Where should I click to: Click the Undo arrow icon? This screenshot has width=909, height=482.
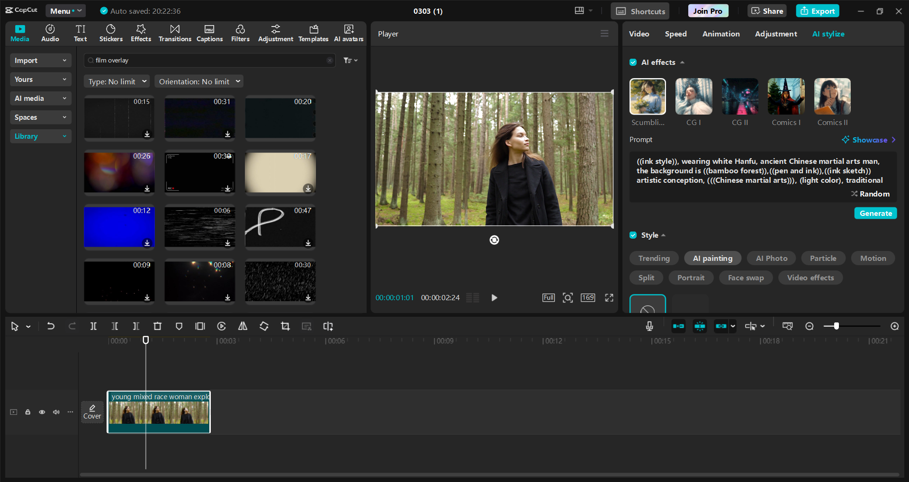pos(51,326)
